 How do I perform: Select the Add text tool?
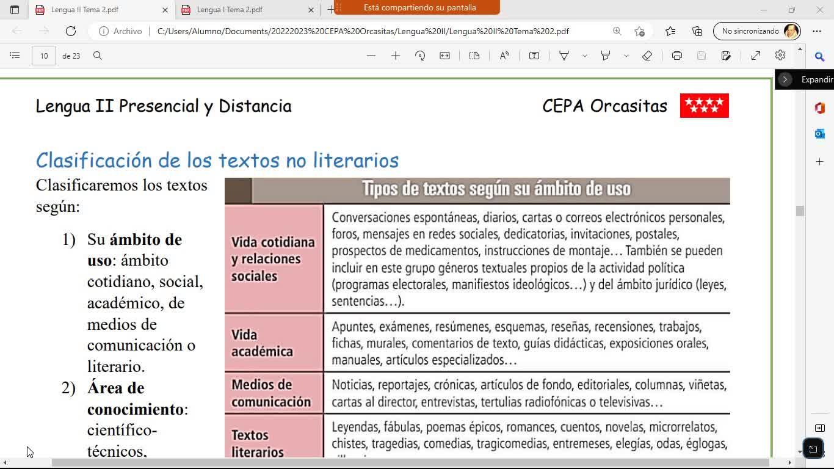click(x=534, y=56)
